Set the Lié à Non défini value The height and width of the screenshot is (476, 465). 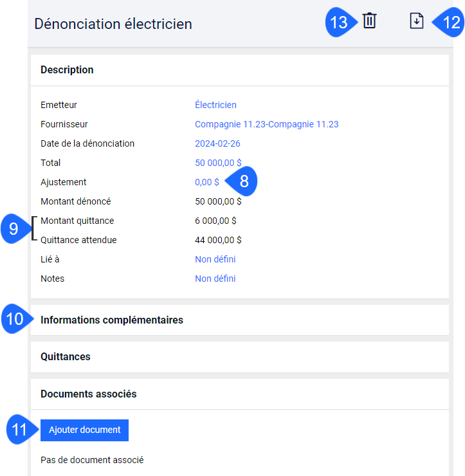click(215, 259)
